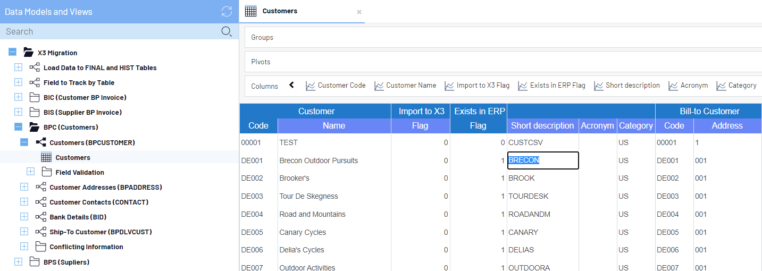Viewport: 762px width, 271px height.
Task: Expand Customer Addresses (BPADDRESS) node
Action: pos(24,187)
